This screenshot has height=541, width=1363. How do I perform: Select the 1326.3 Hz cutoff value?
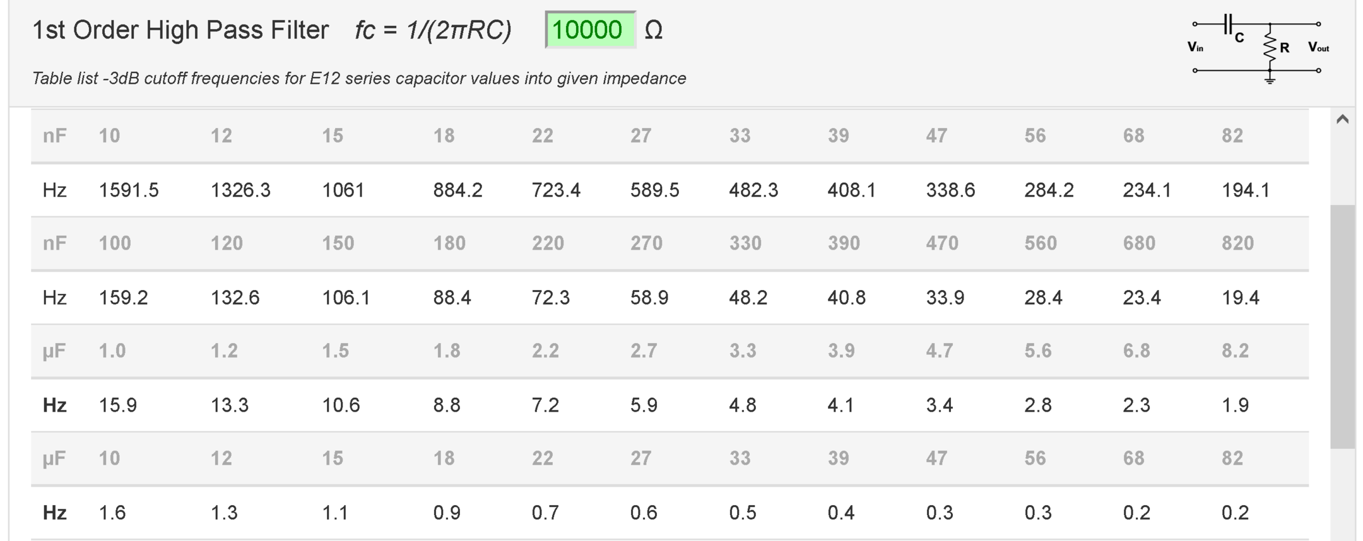(x=240, y=190)
